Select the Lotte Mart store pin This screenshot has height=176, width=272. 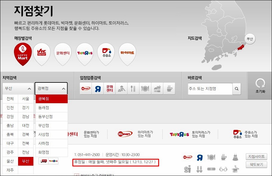coord(23,54)
